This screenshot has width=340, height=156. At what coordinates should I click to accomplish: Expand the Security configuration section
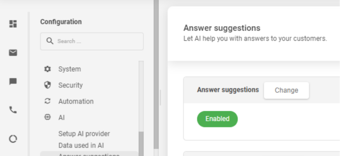(70, 85)
